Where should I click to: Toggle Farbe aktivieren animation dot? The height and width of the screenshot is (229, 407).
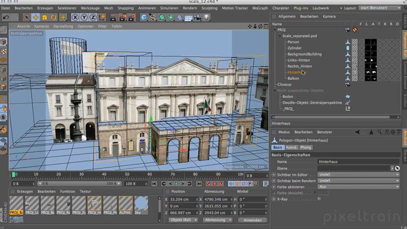pos(273,187)
